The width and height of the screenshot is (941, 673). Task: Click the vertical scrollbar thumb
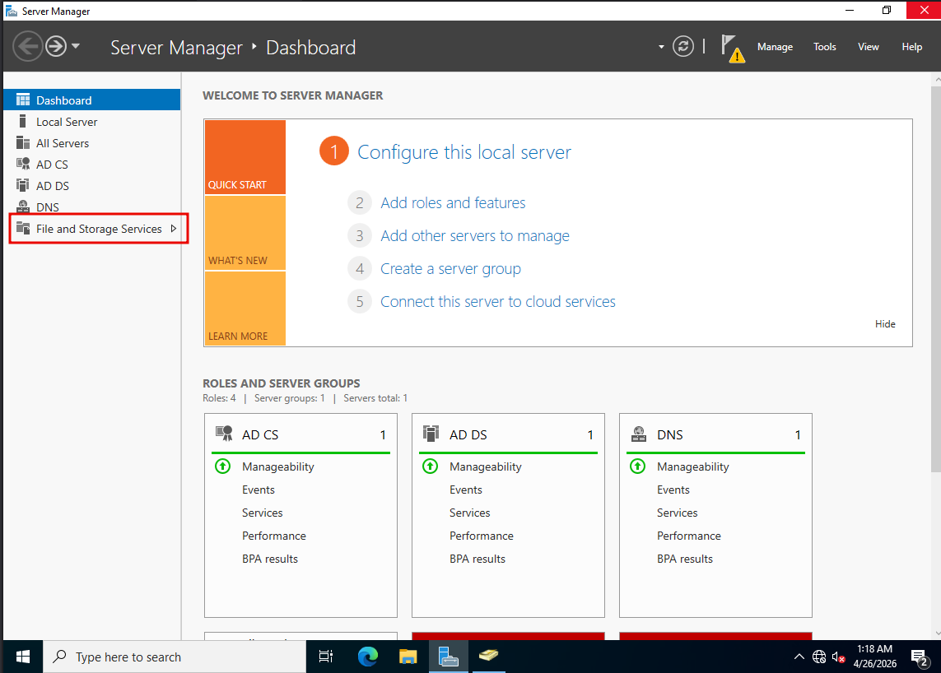(x=935, y=279)
